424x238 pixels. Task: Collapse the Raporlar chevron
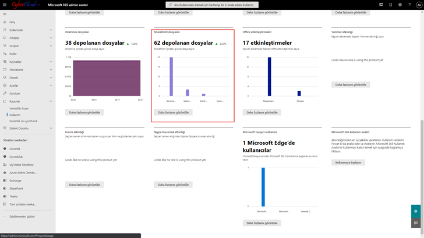[51, 101]
